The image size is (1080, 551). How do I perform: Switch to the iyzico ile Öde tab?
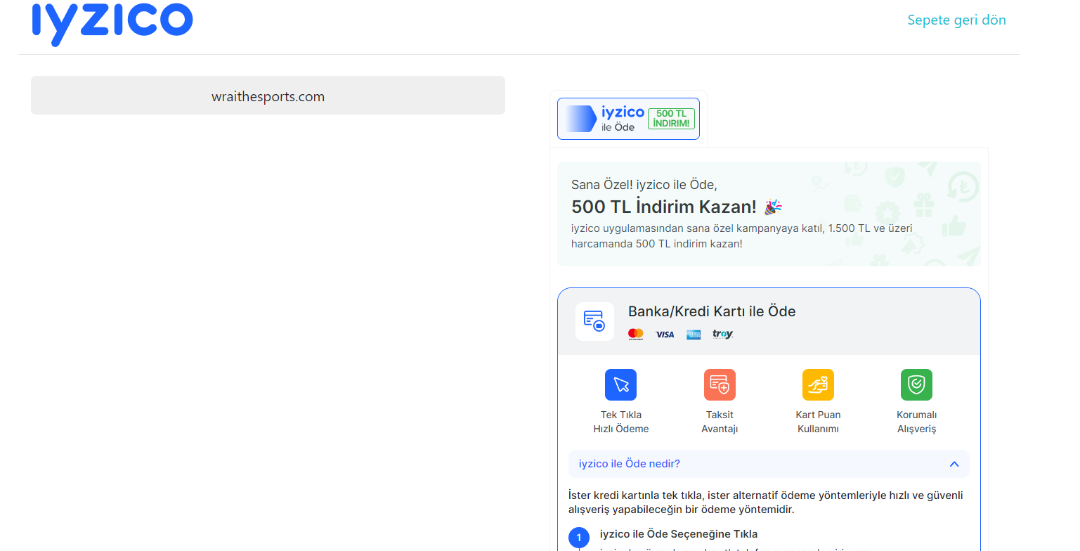click(628, 119)
